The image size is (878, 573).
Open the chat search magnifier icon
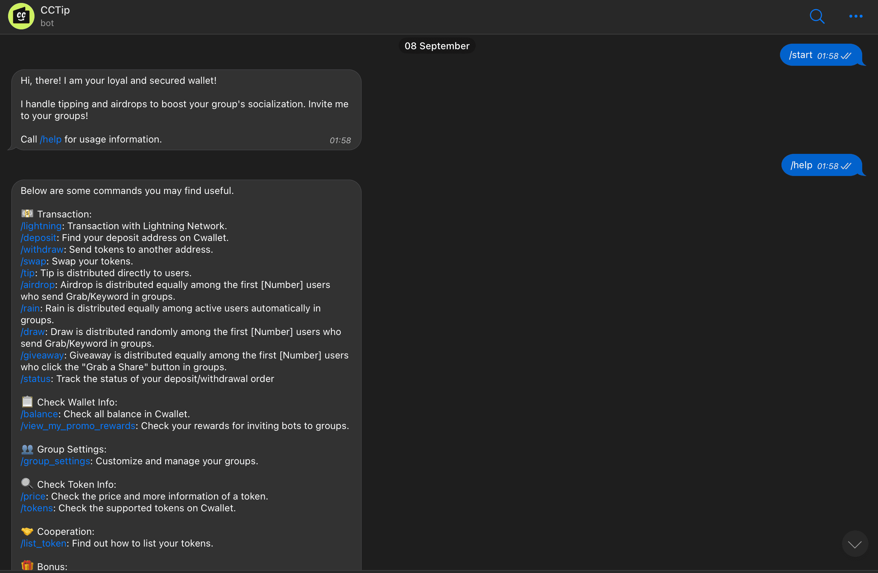click(817, 16)
